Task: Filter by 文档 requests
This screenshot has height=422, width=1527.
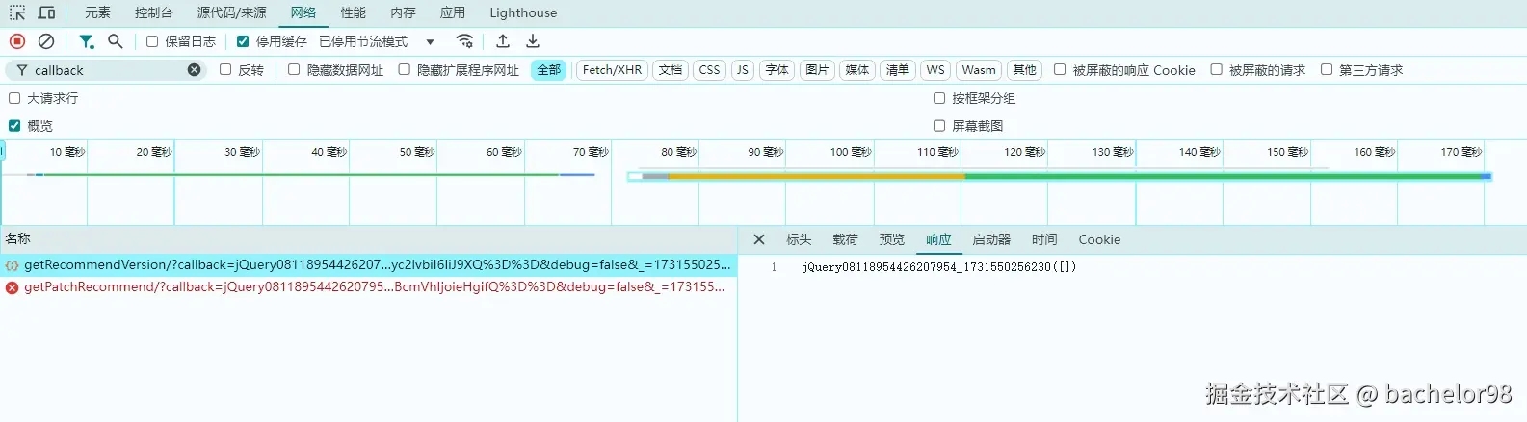Action: tap(671, 70)
